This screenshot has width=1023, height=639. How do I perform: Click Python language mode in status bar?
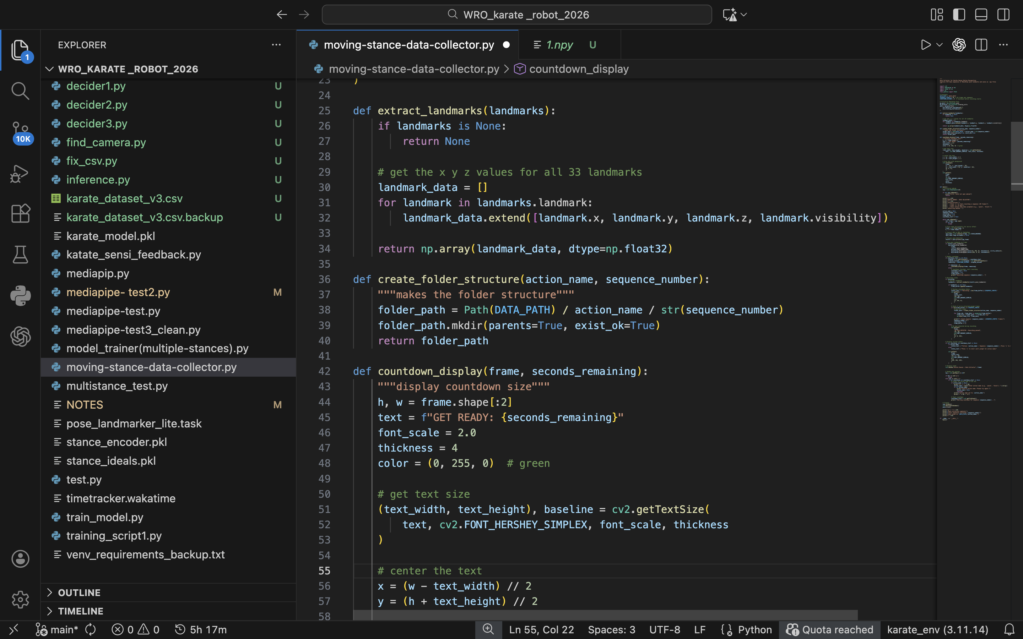pos(754,630)
